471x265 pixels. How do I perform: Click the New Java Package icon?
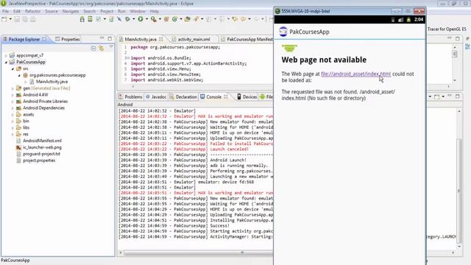pos(166,19)
